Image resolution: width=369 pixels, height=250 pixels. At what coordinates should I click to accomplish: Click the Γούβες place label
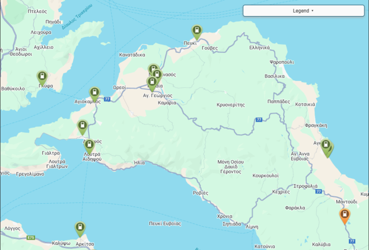(x=210, y=48)
